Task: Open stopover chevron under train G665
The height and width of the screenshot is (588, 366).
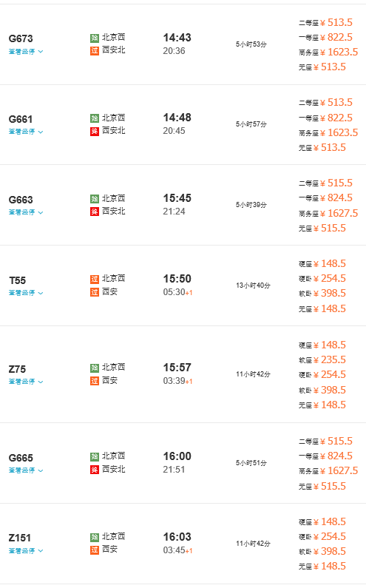Action: click(41, 470)
